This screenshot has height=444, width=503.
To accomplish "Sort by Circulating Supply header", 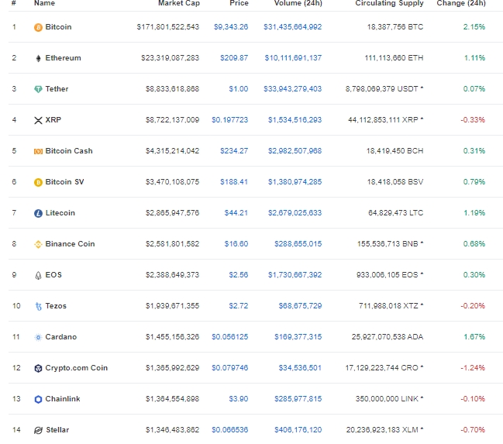I will [389, 4].
